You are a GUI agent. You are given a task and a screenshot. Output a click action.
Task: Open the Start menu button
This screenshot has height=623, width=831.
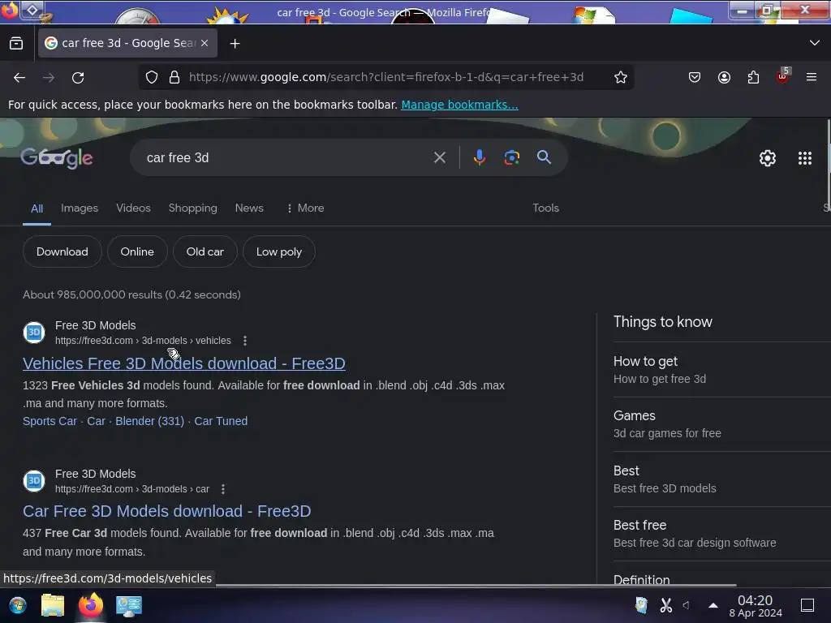[18, 605]
